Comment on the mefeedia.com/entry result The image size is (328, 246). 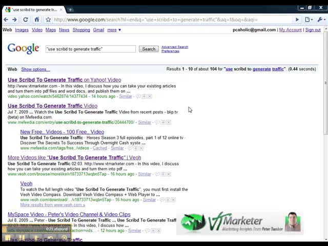coord(157,122)
